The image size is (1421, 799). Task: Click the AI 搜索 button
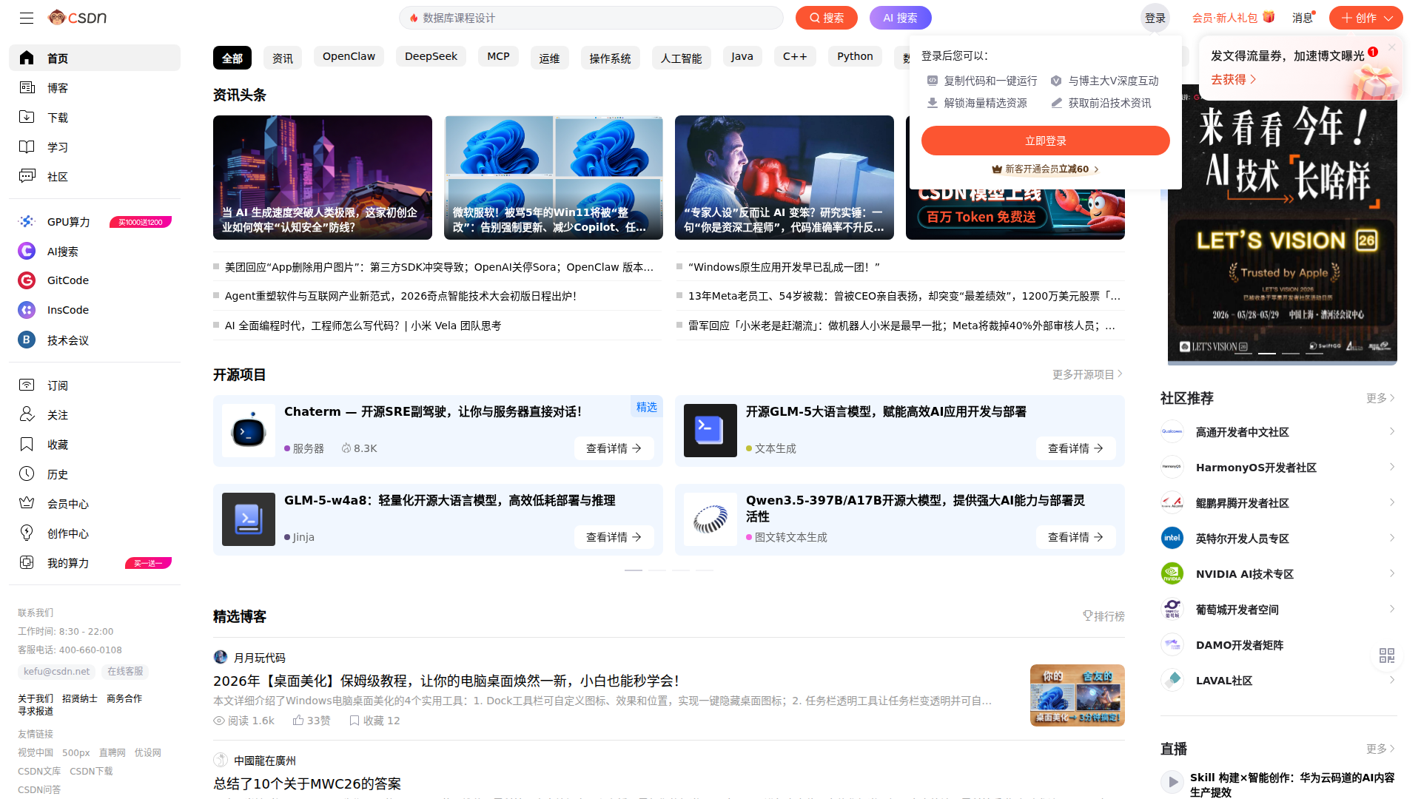pyautogui.click(x=900, y=18)
